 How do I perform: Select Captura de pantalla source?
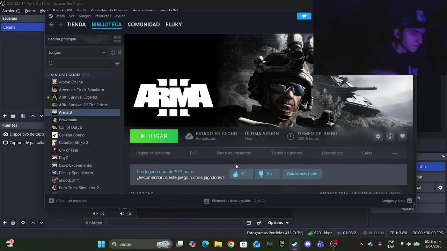click(23, 143)
